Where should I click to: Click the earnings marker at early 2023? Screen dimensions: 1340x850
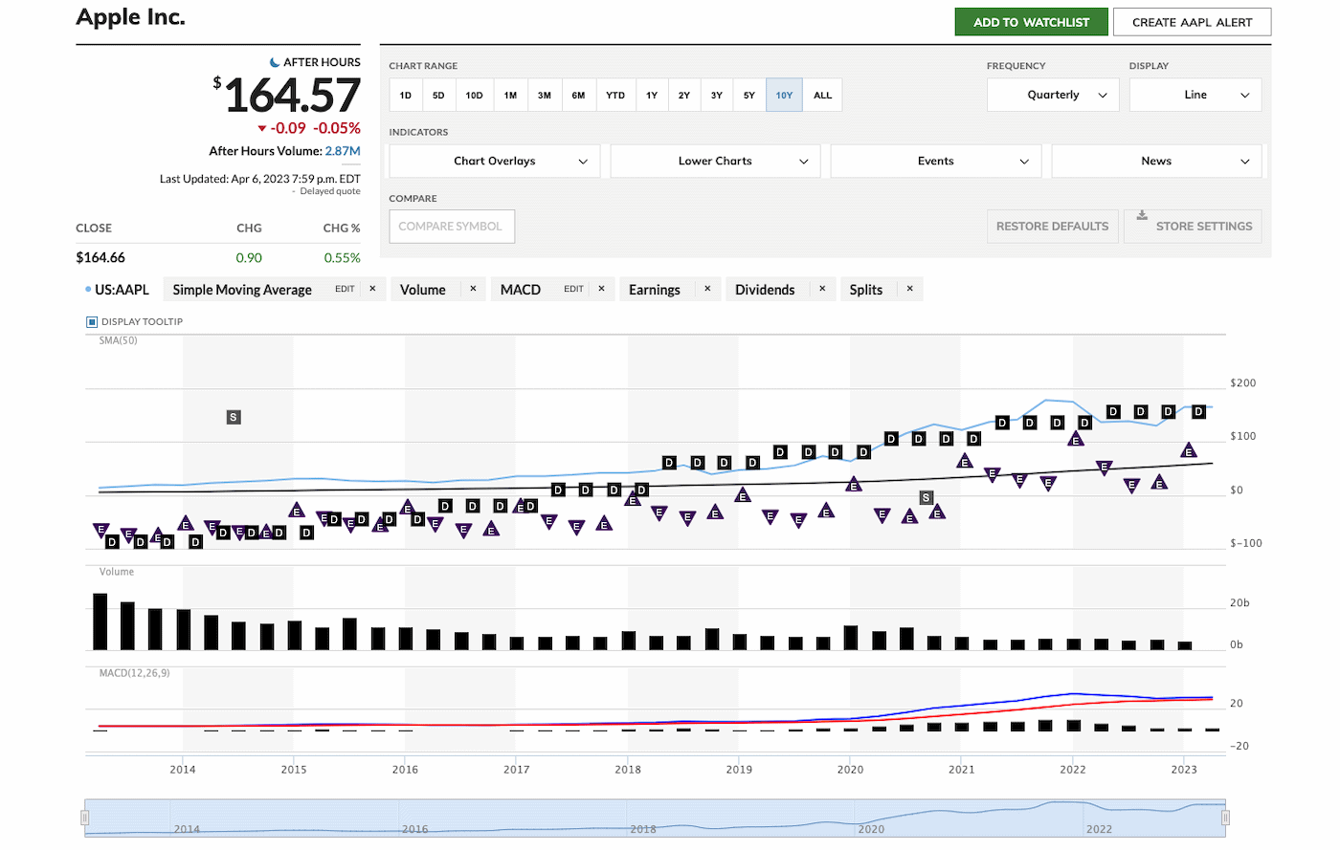click(x=1188, y=450)
